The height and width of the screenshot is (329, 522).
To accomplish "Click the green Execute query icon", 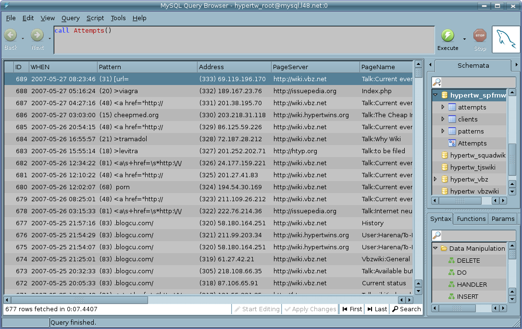I will (447, 36).
